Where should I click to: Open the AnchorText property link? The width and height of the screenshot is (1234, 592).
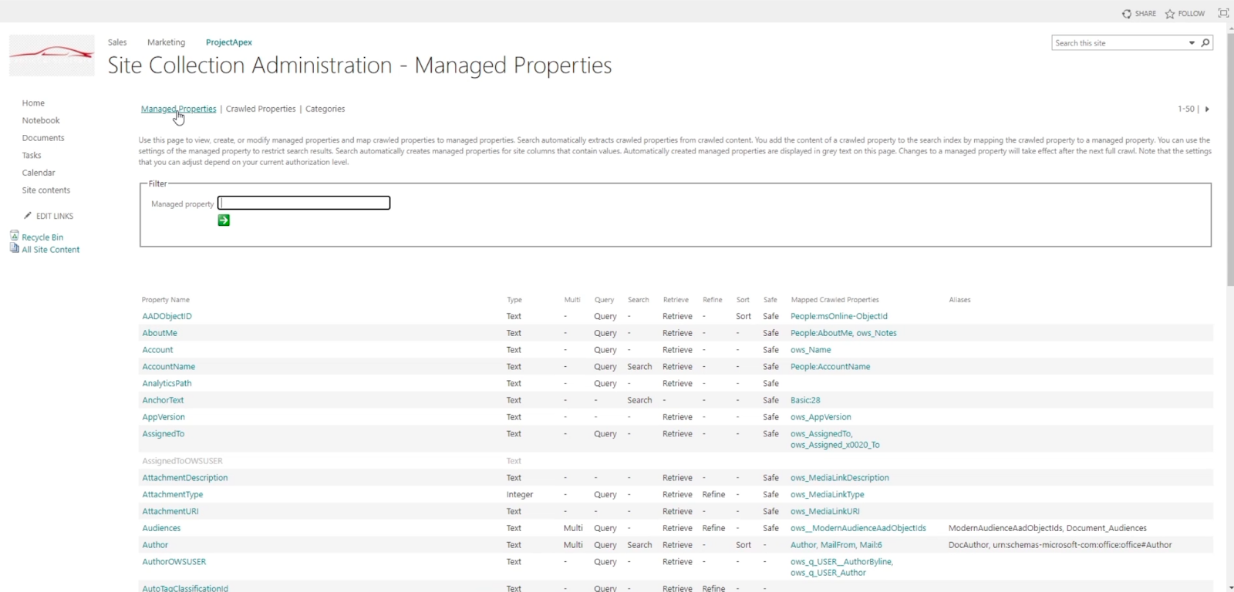click(x=163, y=400)
